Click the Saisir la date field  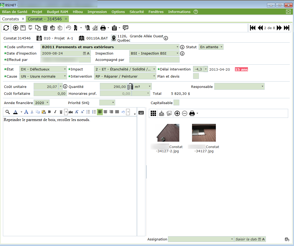[246, 239]
